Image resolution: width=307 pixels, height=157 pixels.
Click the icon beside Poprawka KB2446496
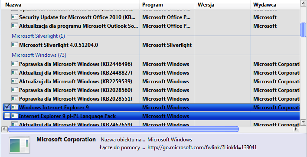[x=15, y=64]
